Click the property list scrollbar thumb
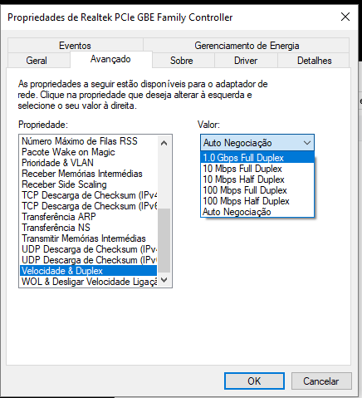This screenshot has width=362, height=398. tap(164, 240)
